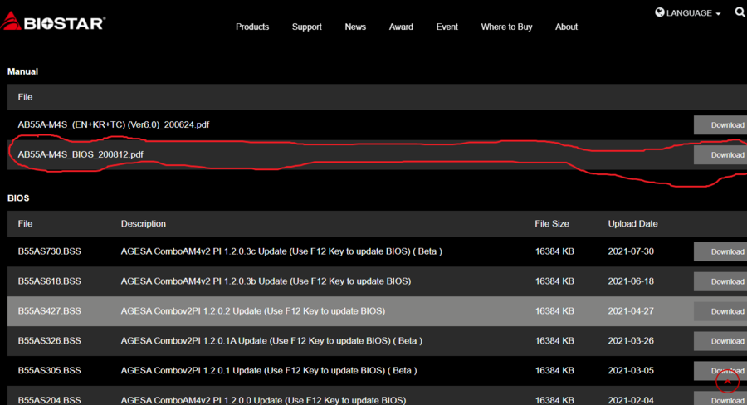This screenshot has height=405, width=747.
Task: Click AGESA ComboAM4v2 PI 1.2.0.3b description
Action: (266, 281)
